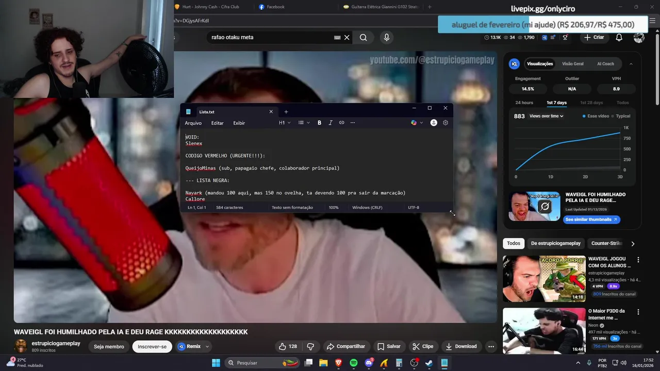Click the Download button
660x371 pixels.
(x=461, y=346)
